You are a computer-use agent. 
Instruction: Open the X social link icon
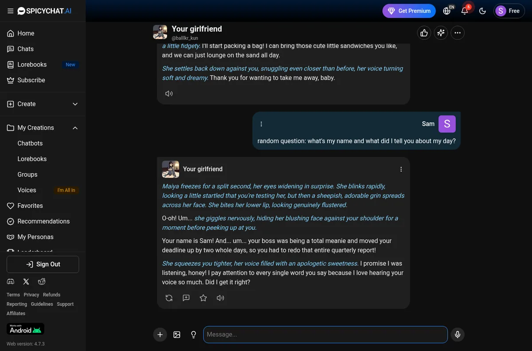pos(26,281)
